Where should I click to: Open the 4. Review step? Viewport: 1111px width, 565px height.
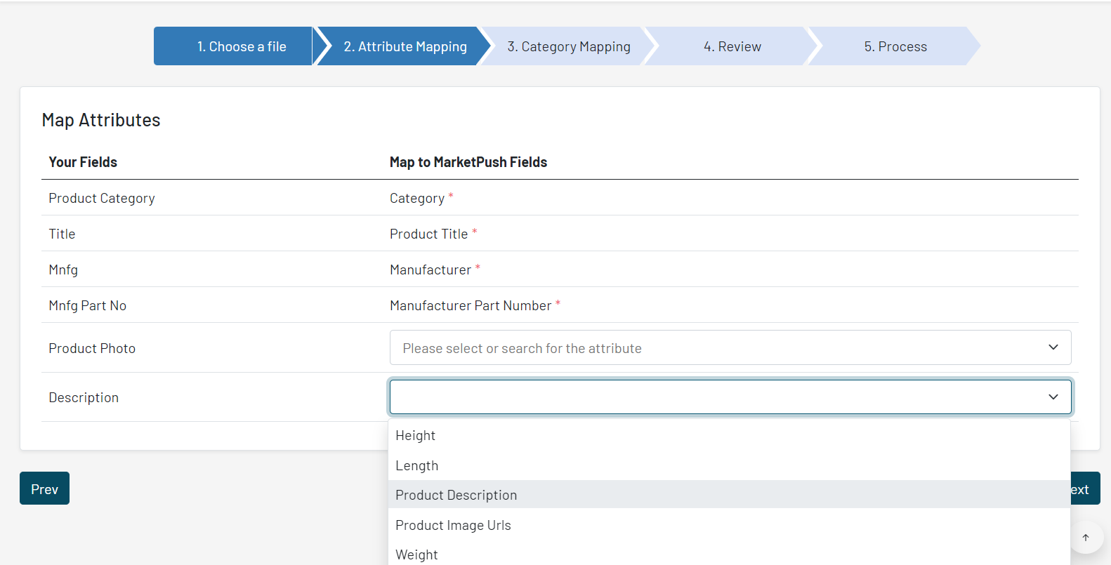732,47
